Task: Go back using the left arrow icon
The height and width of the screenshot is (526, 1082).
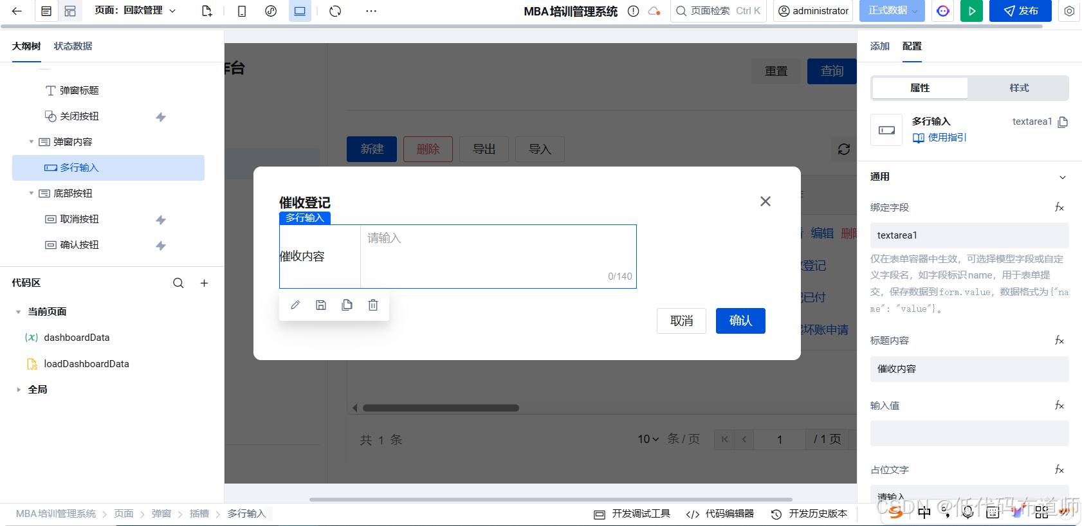Action: pos(17,11)
